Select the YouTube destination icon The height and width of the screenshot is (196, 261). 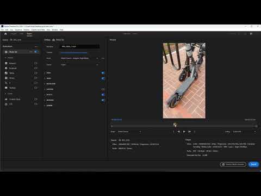click(x=6, y=88)
